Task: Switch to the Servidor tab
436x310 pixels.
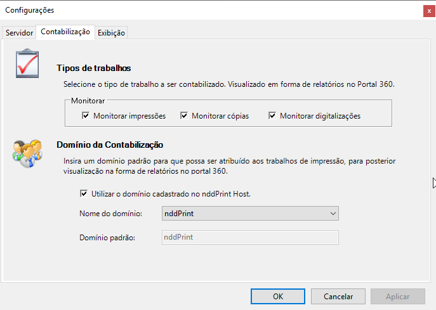Action: (x=19, y=32)
